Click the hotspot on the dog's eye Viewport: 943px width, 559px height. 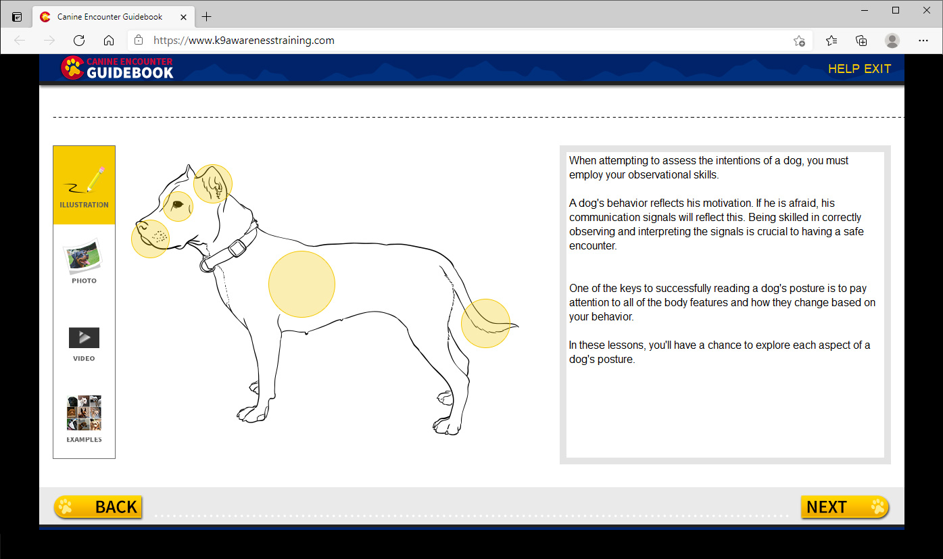(x=178, y=206)
